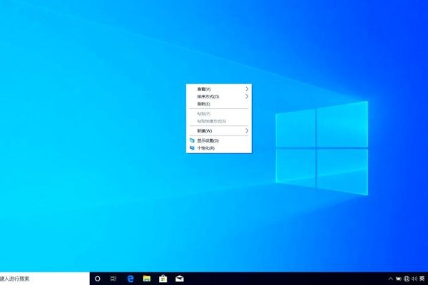This screenshot has height=285, width=428.
Task: Open Cortana from the taskbar circle icon
Action: coord(98,279)
